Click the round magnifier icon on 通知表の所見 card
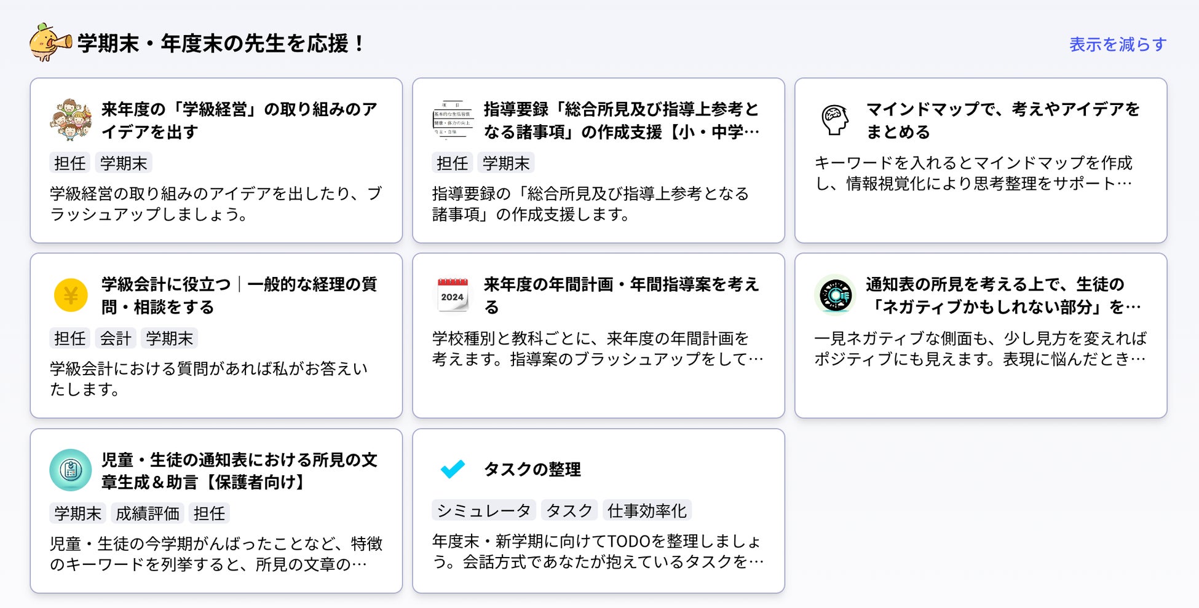 click(835, 295)
